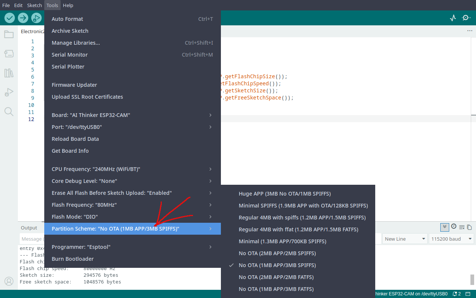Viewport: 476px width, 298px height.
Task: Open Manage Libraries... menu entry
Action: [x=132, y=43]
